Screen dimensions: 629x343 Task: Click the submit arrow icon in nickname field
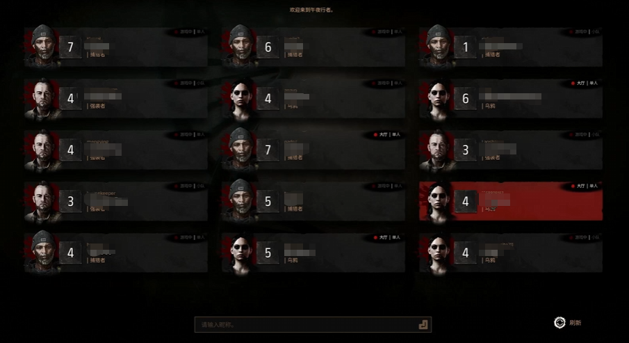[423, 324]
